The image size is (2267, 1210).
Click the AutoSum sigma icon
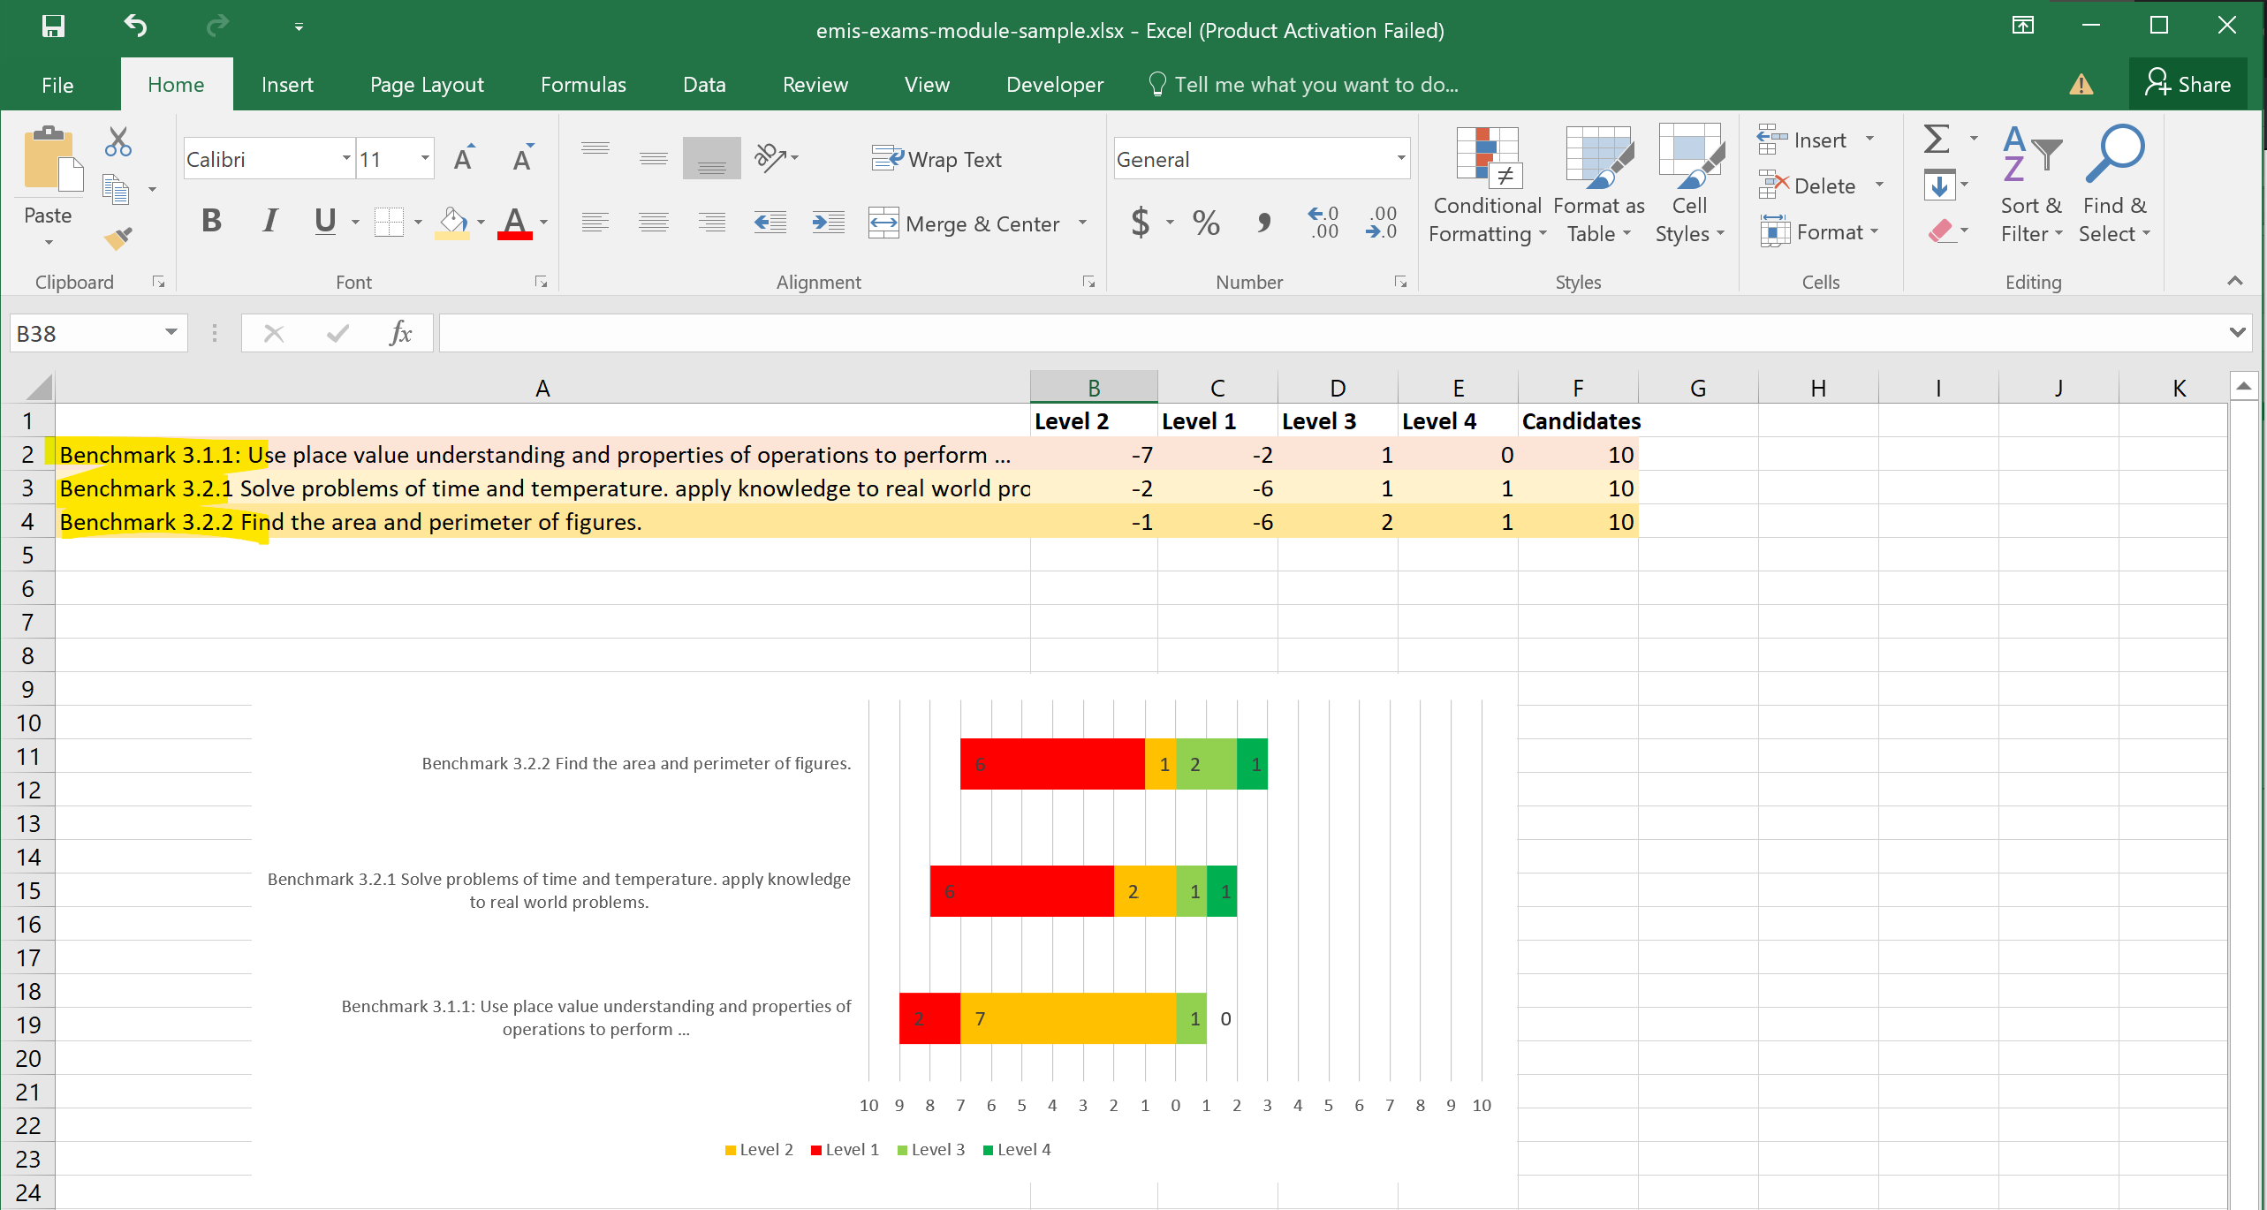click(x=1937, y=140)
